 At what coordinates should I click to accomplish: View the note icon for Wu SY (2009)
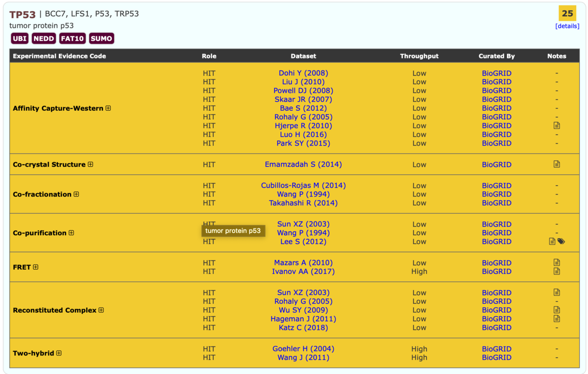[x=557, y=310]
